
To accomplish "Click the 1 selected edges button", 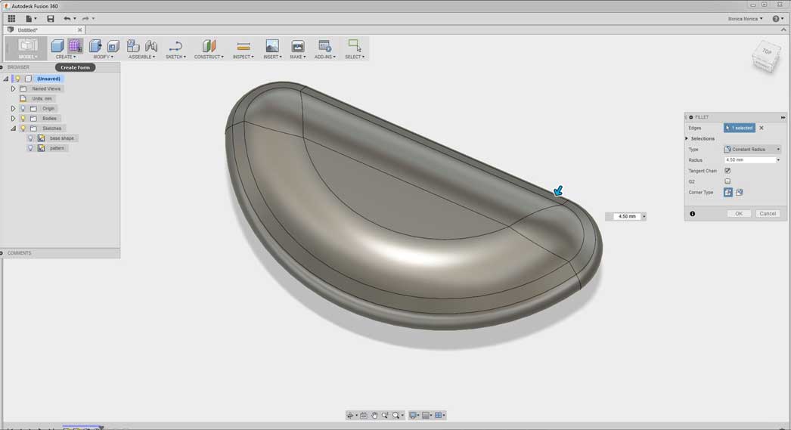I will pyautogui.click(x=740, y=128).
